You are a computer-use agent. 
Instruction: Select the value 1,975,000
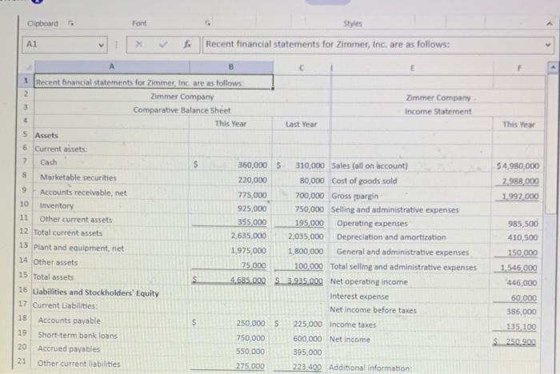coord(248,251)
